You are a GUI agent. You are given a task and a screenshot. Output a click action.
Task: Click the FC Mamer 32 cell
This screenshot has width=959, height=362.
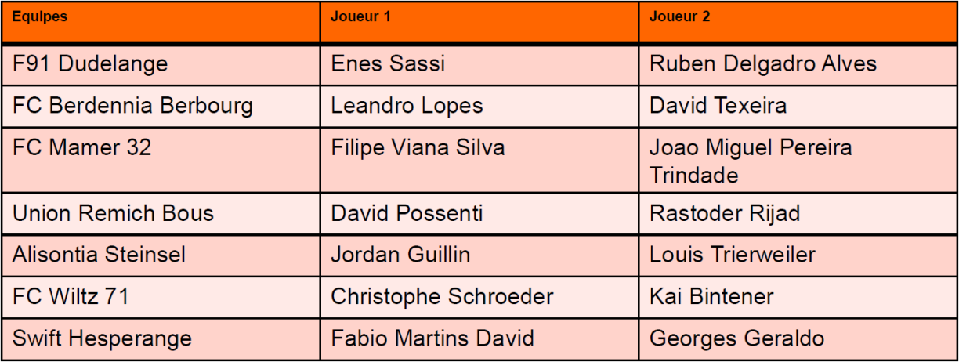pos(81,148)
